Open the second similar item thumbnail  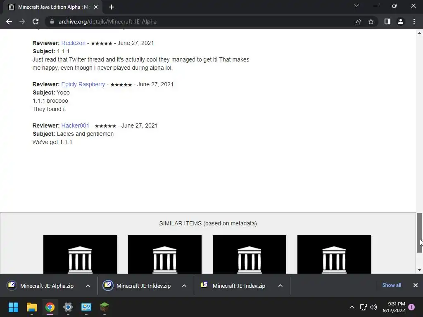(x=165, y=254)
